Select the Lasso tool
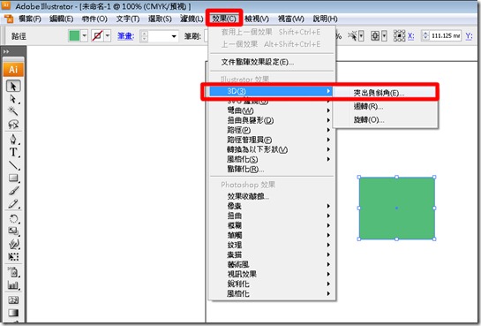 coord(13,124)
